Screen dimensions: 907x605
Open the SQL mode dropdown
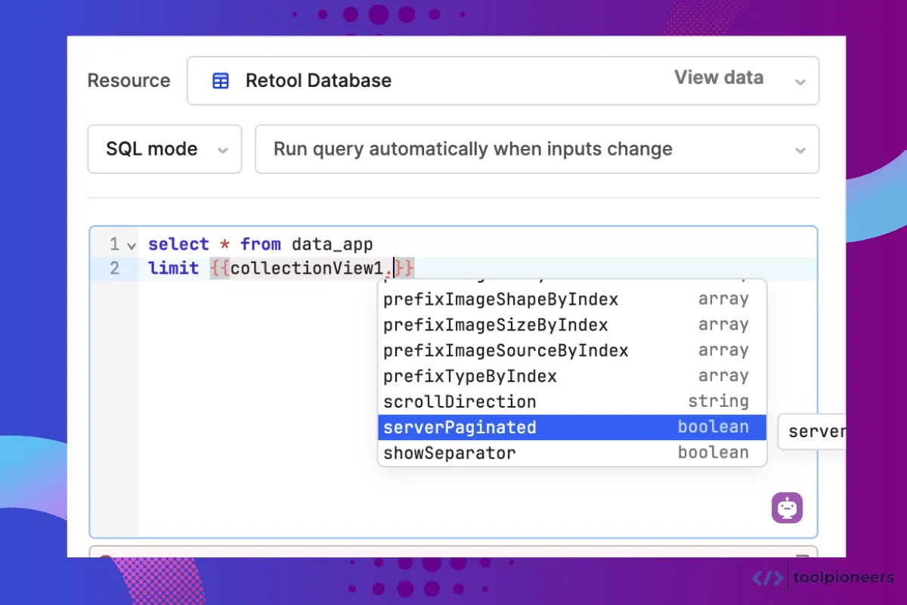tap(165, 149)
